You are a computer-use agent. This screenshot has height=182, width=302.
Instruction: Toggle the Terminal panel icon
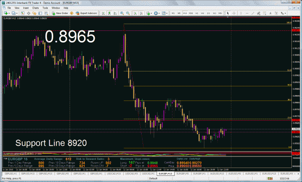tap(40, 13)
